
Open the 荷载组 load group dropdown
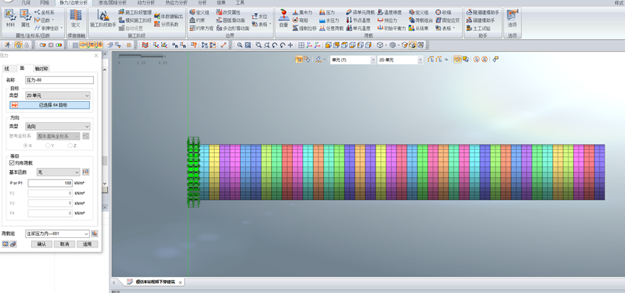(x=57, y=234)
